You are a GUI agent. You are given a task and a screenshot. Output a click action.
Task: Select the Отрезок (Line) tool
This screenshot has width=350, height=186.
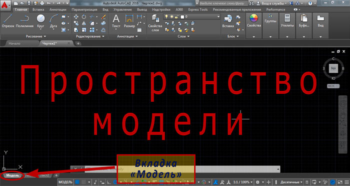8,21
